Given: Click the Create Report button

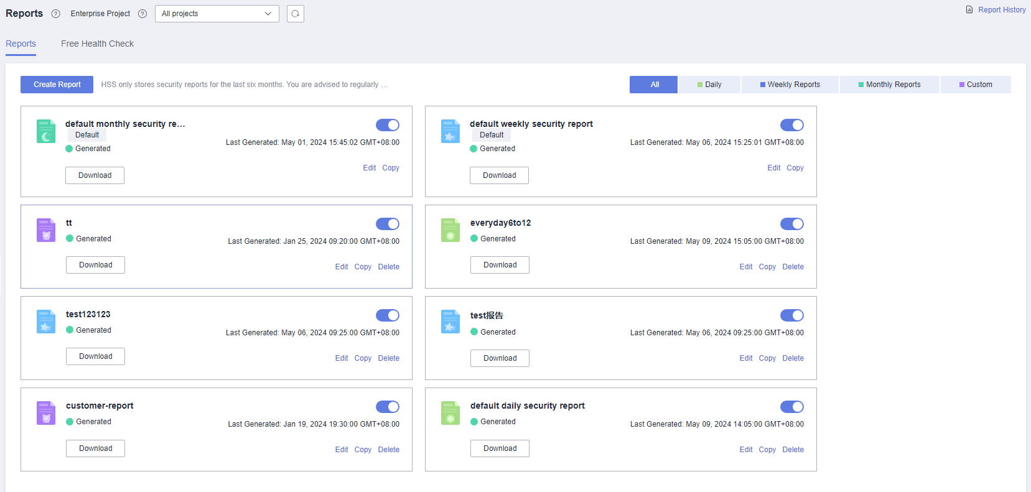Looking at the screenshot, I should 57,85.
